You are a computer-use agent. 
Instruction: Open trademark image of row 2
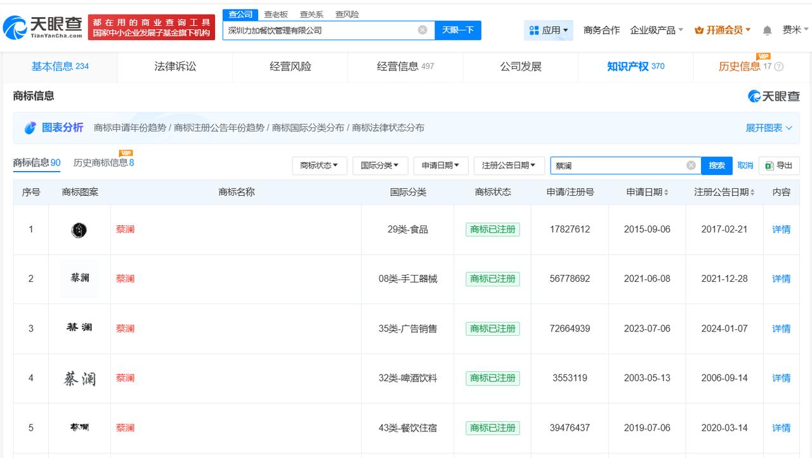pos(79,279)
